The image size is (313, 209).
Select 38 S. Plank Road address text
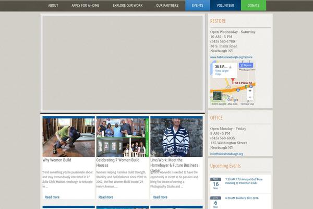224,46
